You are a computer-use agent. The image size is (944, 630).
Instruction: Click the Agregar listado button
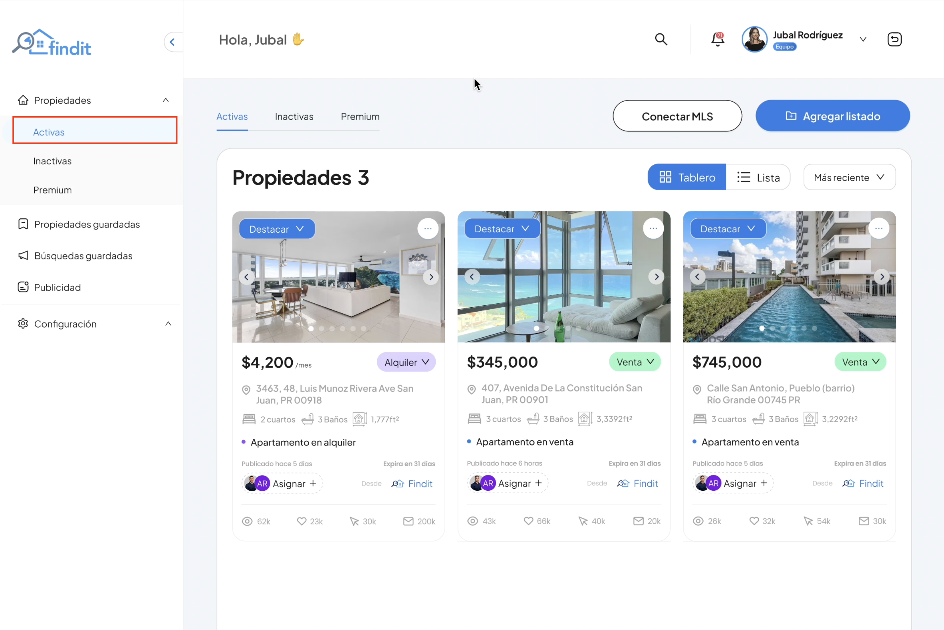click(x=833, y=116)
